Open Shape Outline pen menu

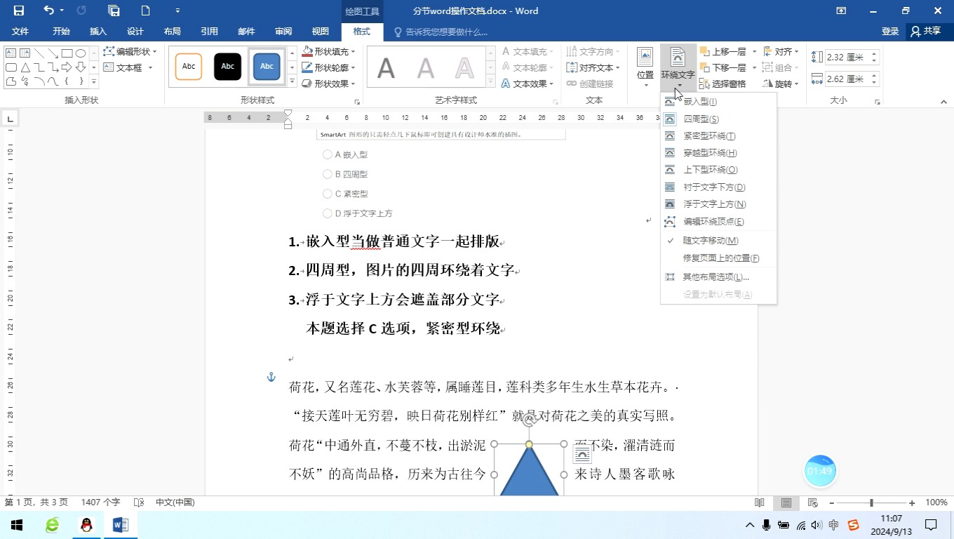(328, 68)
